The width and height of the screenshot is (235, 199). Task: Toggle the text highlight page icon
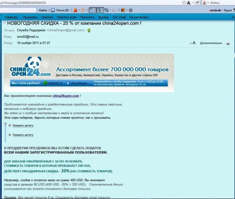pyautogui.click(x=99, y=10)
